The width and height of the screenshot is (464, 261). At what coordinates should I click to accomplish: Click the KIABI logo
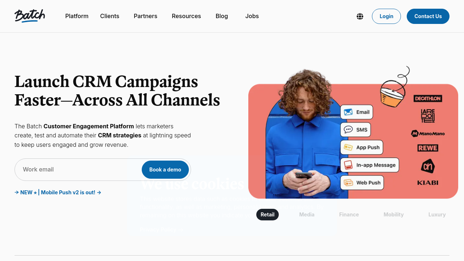428,183
